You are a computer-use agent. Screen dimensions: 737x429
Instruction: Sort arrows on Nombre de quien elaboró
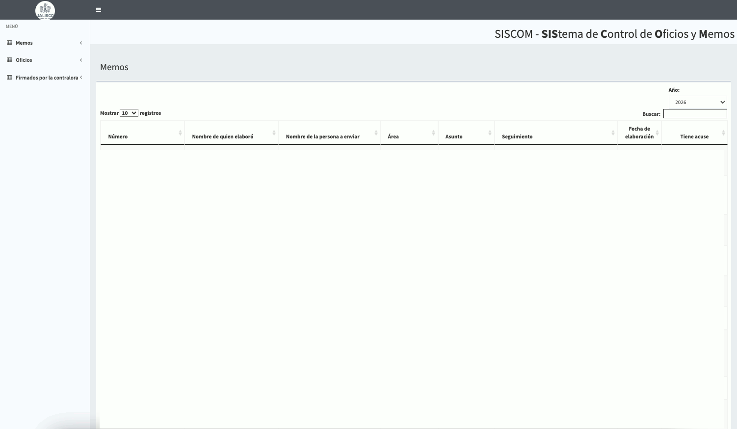pos(274,133)
